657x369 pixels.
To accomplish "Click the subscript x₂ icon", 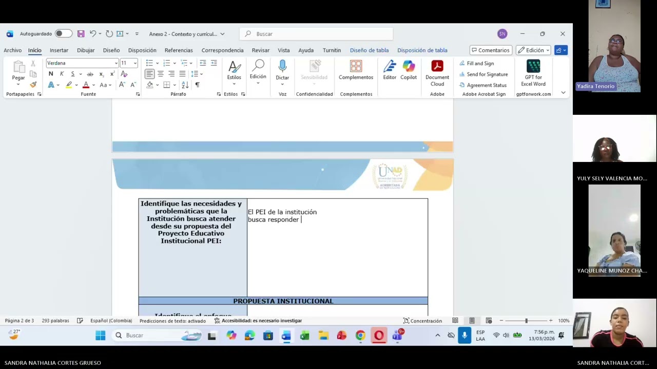I will pos(102,74).
